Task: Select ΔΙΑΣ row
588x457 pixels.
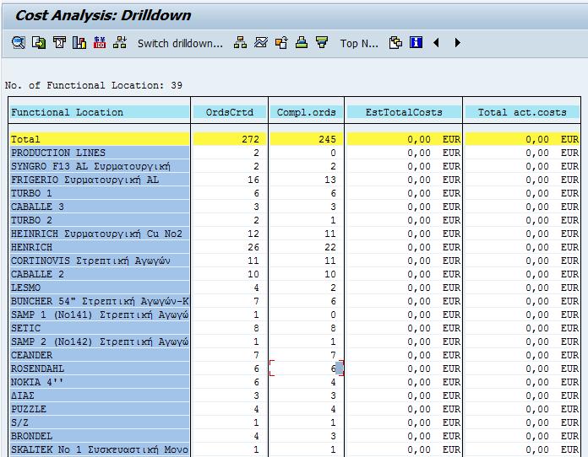Action: 100,395
